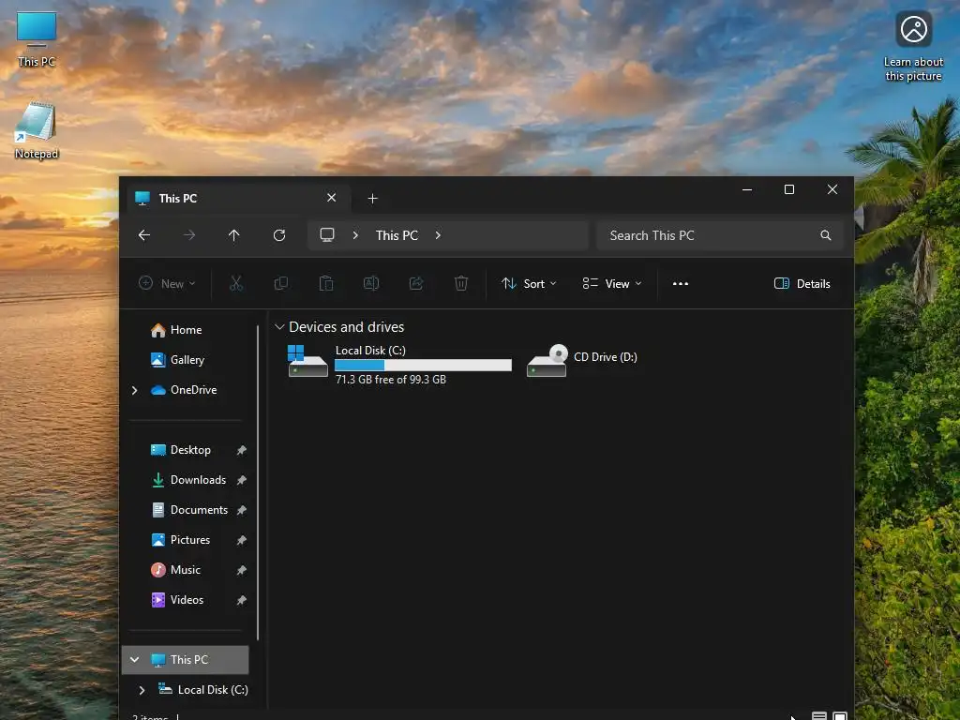Click the pin icon beside Documents
The width and height of the screenshot is (960, 720).
point(241,510)
